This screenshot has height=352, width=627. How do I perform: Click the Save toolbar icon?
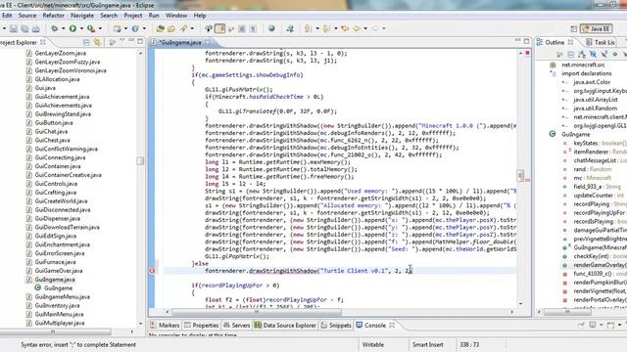[x=14, y=28]
